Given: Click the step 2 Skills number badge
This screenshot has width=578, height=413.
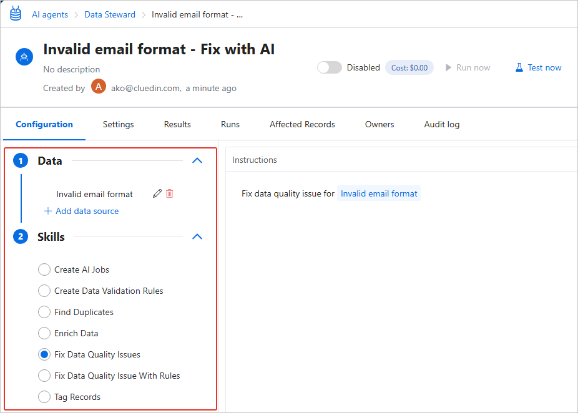Looking at the screenshot, I should pos(21,236).
